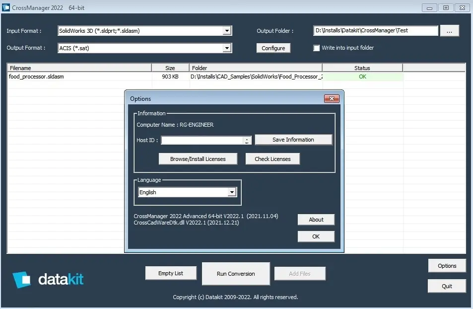Sort by Status column header
This screenshot has height=309, width=473.
362,68
